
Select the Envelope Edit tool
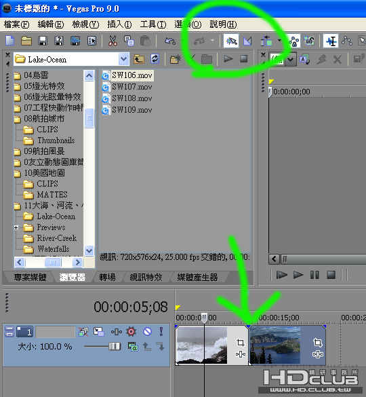(347, 41)
